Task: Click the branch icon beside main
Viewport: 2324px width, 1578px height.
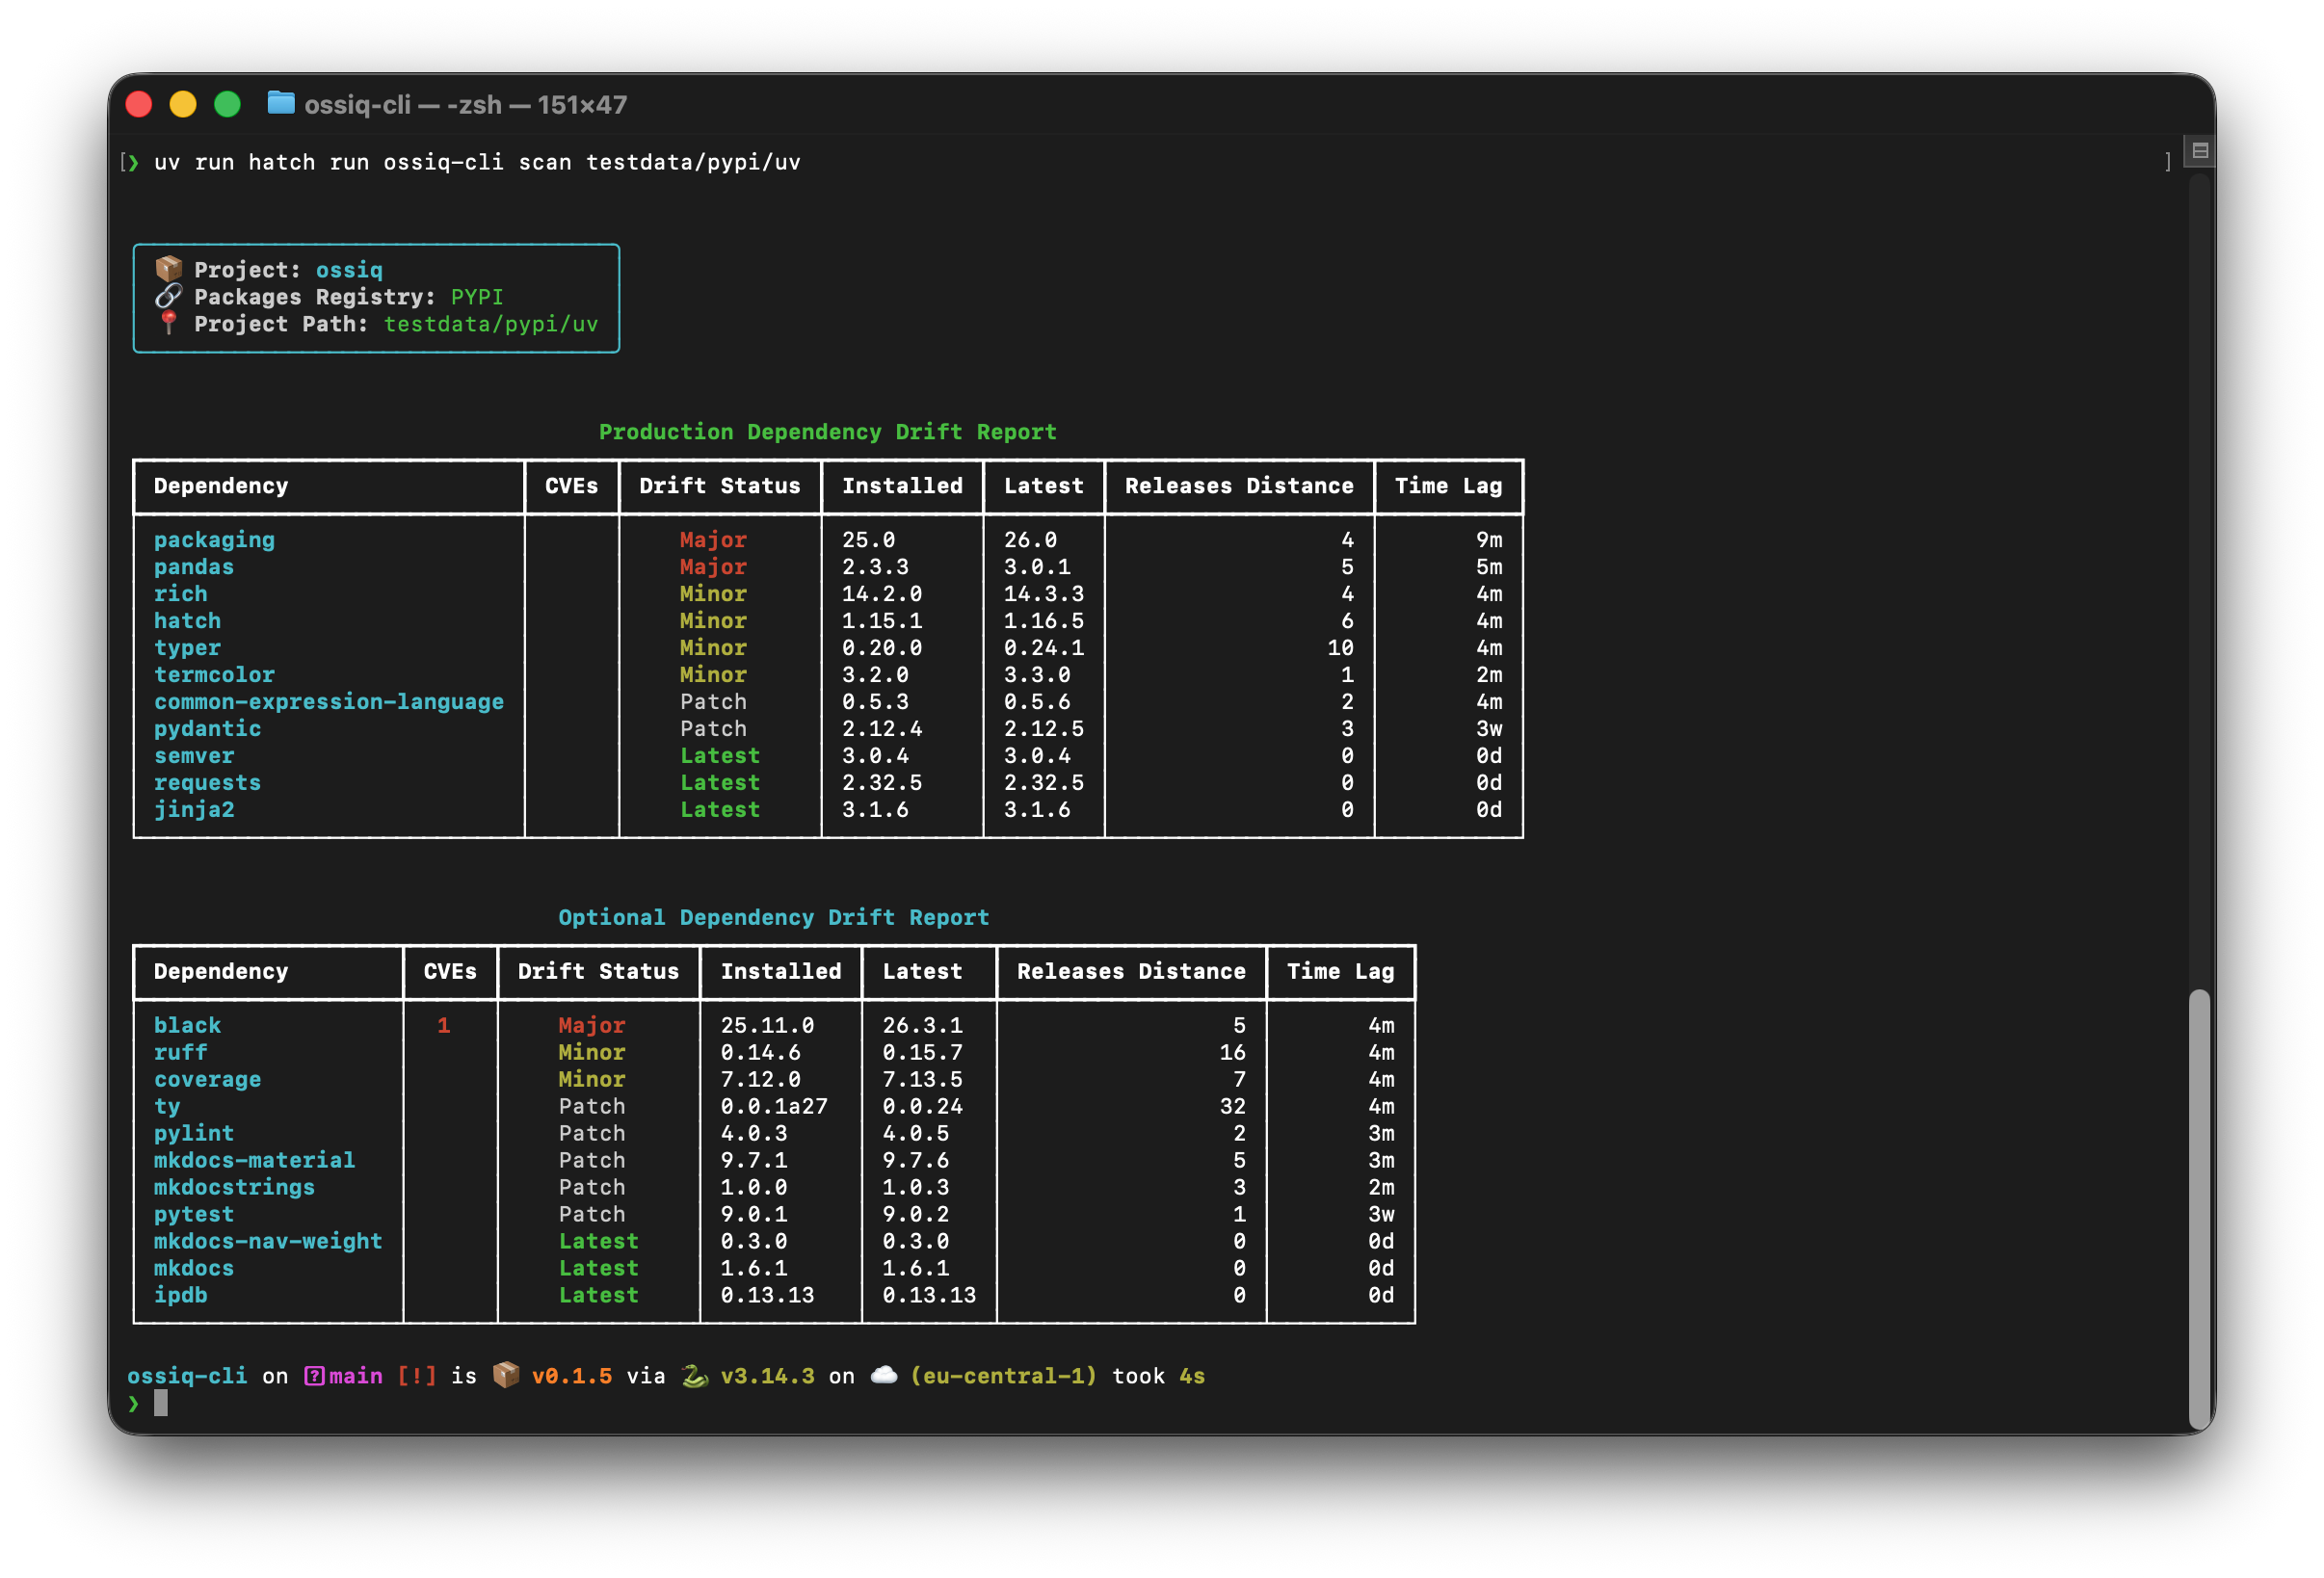Action: (315, 1375)
